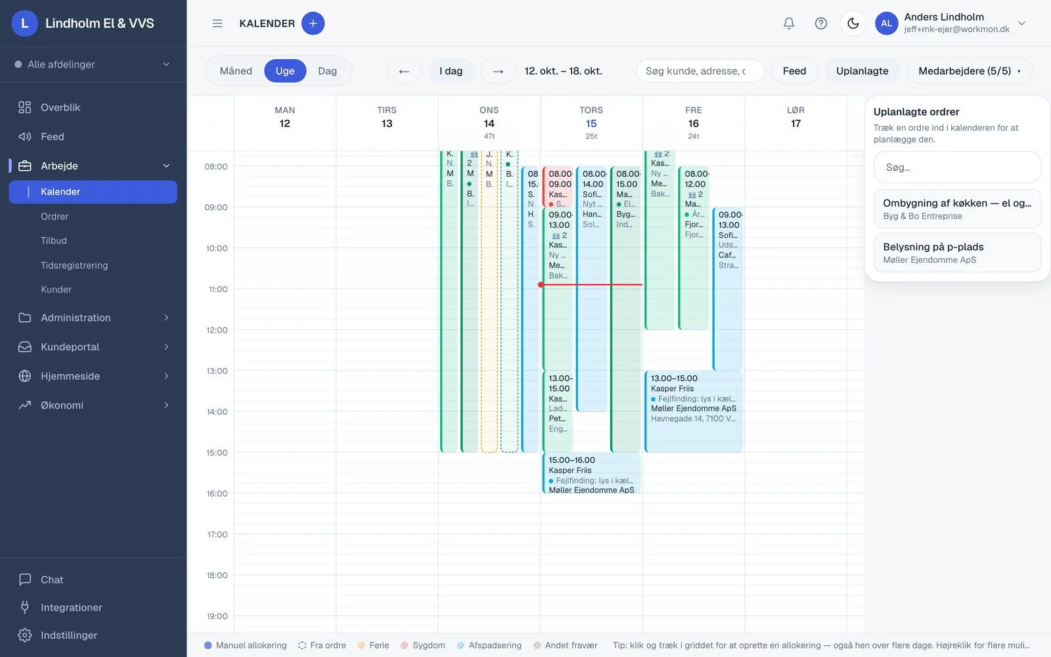The height and width of the screenshot is (657, 1051).
Task: Open the Ordrer submenu item
Action: coord(55,216)
